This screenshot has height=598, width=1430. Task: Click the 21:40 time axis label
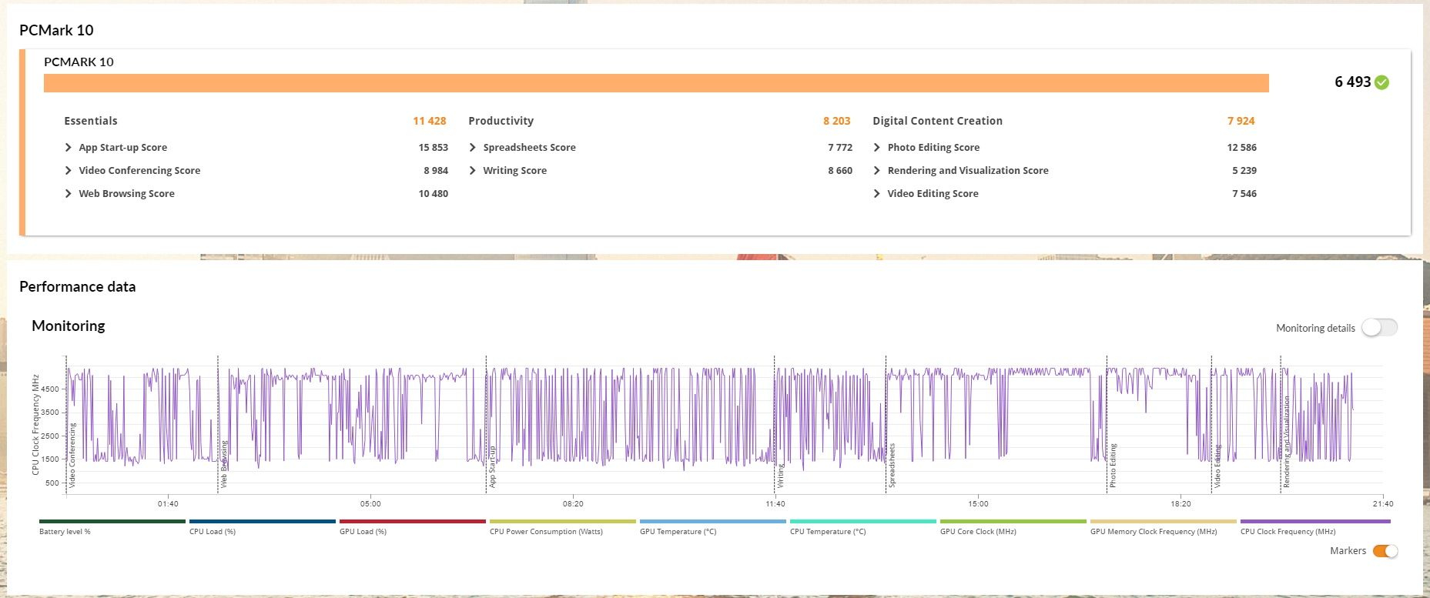1383,504
